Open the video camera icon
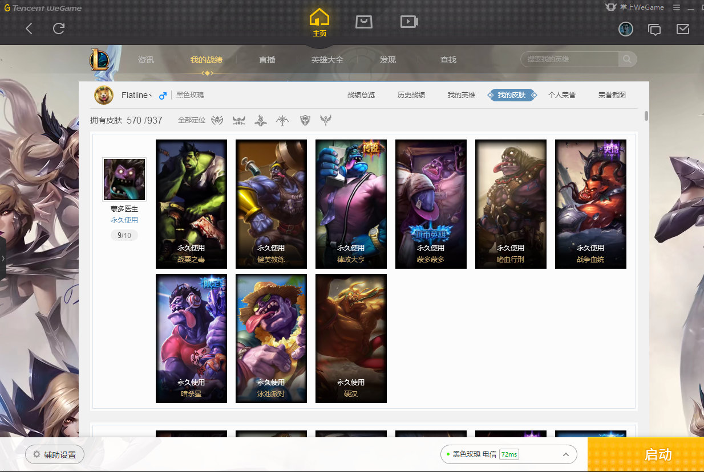 pyautogui.click(x=409, y=22)
